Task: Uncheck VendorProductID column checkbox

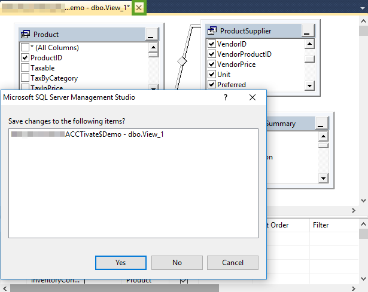Action: 211,54
